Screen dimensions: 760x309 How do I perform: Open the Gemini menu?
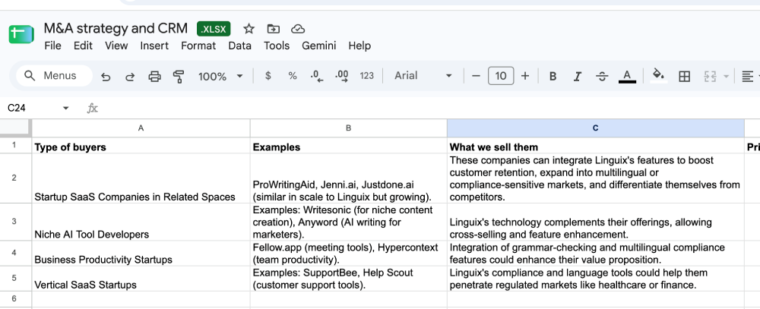[x=318, y=46]
